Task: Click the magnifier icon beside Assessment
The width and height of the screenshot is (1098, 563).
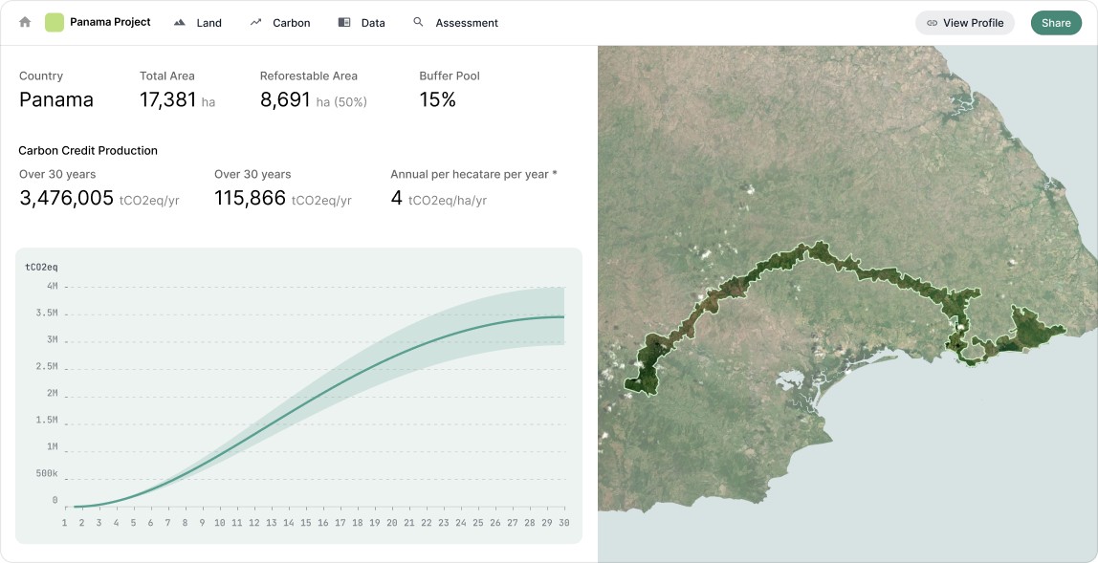Action: pos(419,22)
